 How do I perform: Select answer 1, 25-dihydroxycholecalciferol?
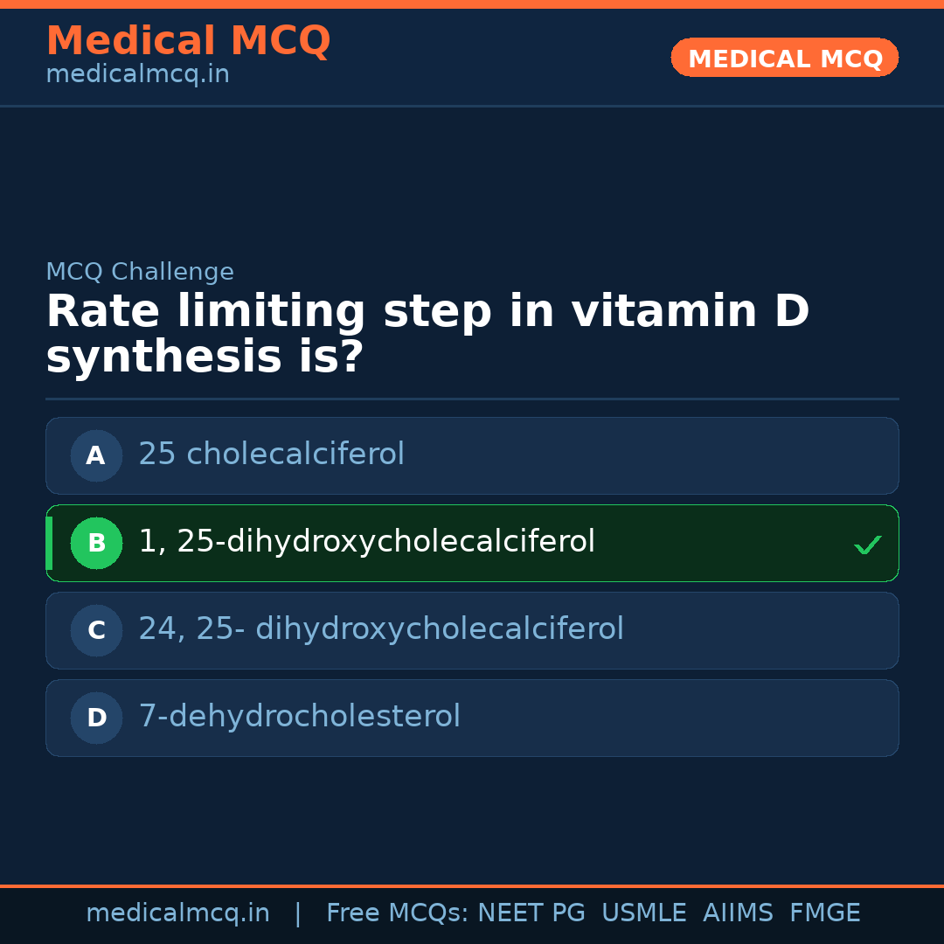[x=366, y=542]
